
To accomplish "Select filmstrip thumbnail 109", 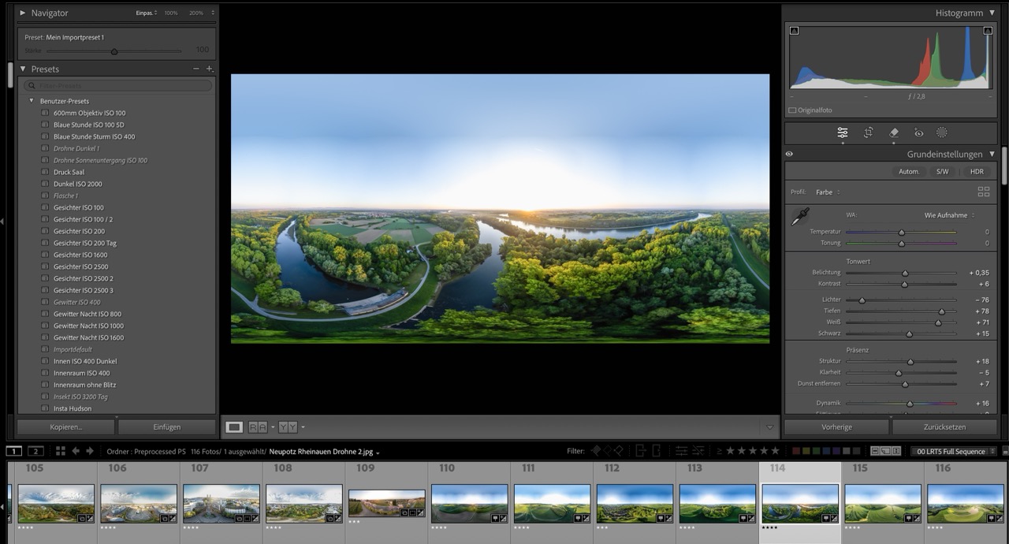I will (x=386, y=503).
